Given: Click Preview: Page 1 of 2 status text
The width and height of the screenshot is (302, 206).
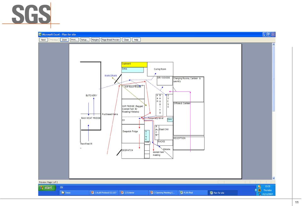Looking at the screenshot, I should click(x=48, y=182).
